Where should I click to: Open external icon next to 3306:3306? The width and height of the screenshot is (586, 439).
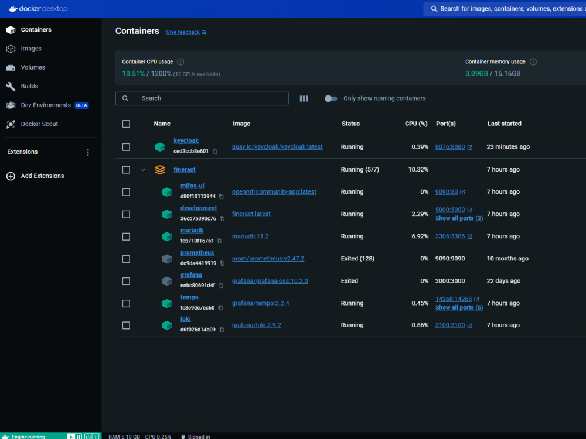pos(470,236)
